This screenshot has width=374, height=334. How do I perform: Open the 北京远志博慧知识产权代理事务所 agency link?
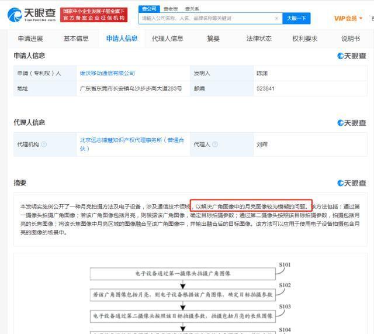131,144
